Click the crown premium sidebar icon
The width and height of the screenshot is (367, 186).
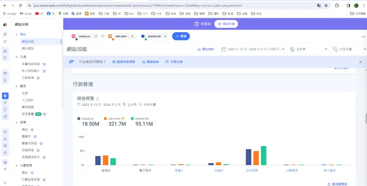[x=5, y=162]
